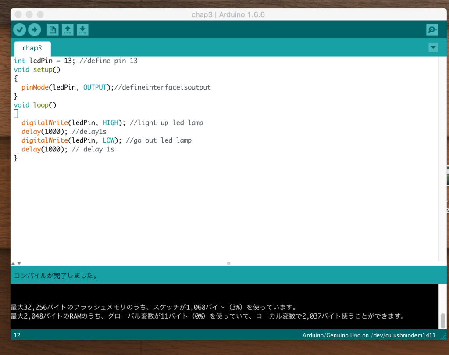449x355 pixels.
Task: Open a sketch with the up-arrow icon
Action: [x=68, y=29]
